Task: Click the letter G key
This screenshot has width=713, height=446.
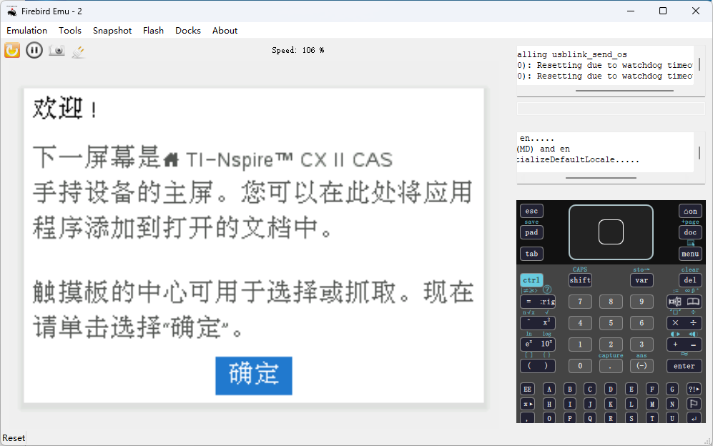Action: tap(672, 389)
